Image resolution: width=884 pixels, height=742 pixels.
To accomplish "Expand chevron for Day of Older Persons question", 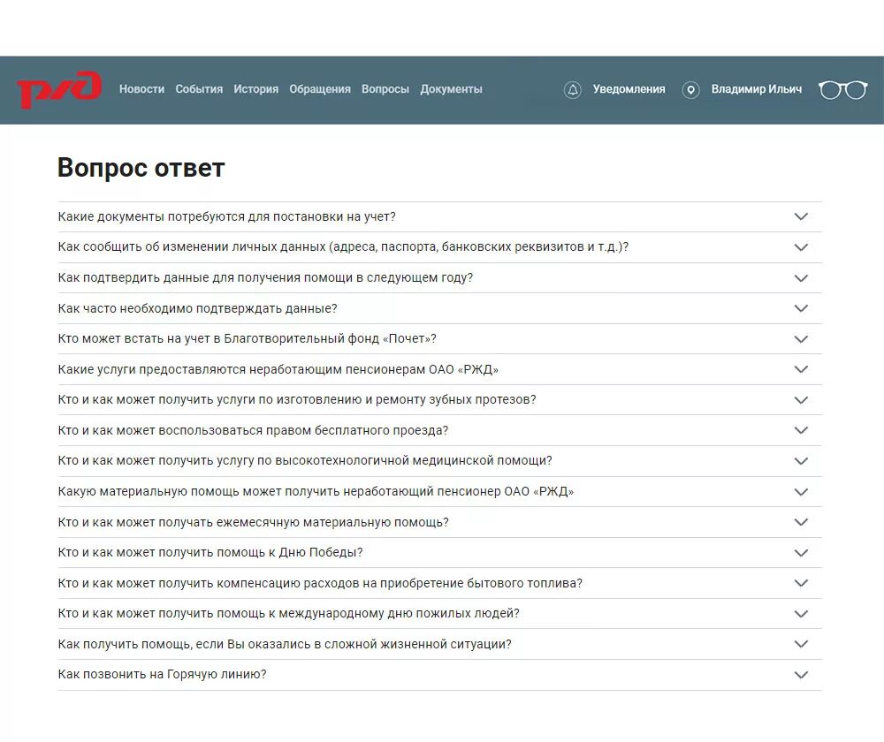I will [801, 614].
